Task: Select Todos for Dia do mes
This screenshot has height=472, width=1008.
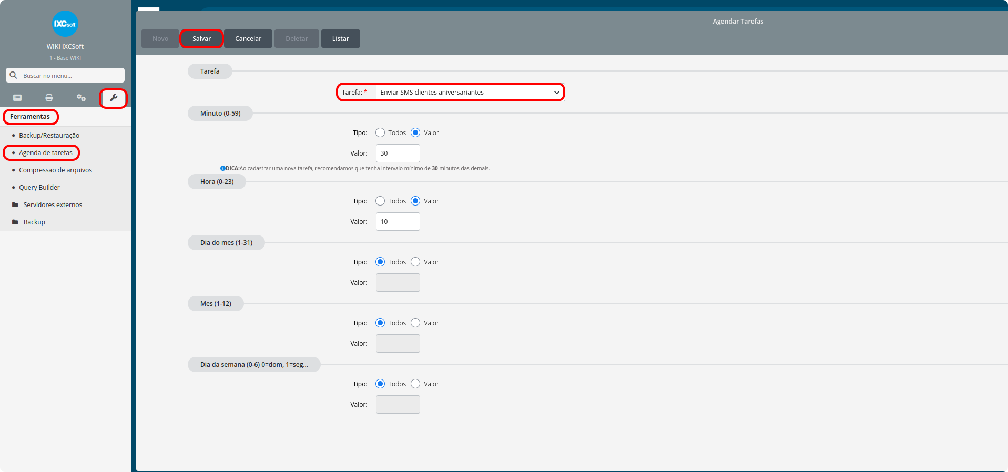Action: (x=380, y=262)
